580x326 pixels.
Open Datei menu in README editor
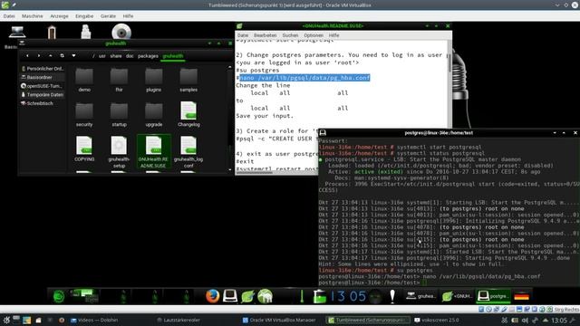click(x=243, y=35)
